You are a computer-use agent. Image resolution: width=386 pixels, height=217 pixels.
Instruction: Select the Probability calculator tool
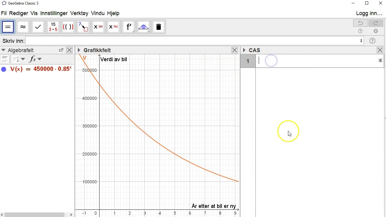pos(144,27)
